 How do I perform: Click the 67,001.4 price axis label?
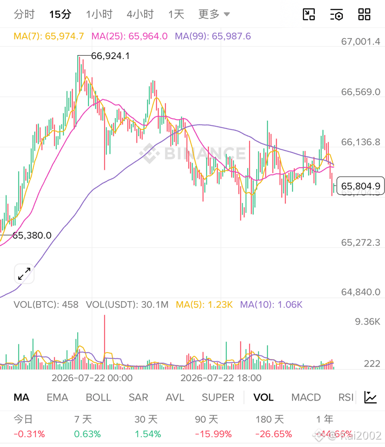point(361,42)
